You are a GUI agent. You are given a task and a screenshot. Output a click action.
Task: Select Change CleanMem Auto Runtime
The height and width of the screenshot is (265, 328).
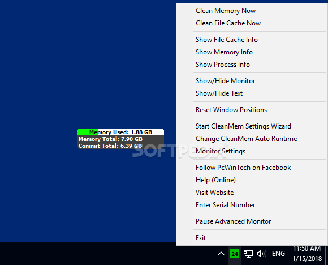(x=251, y=139)
